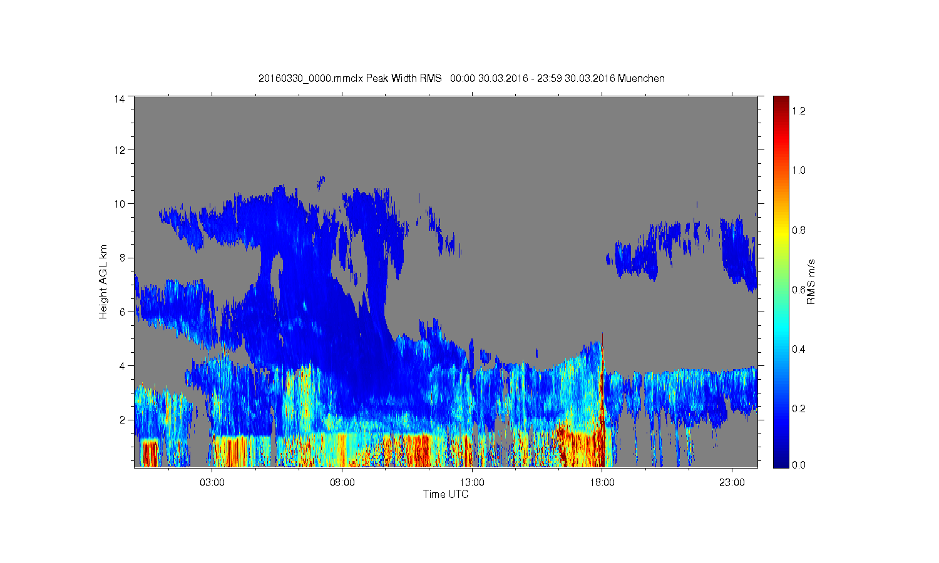
Task: Click the colorbar value 1.0
Action: point(799,170)
